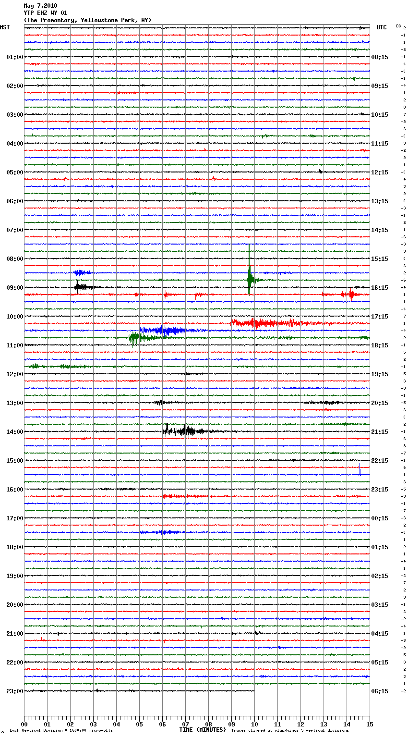The height and width of the screenshot is (737, 408).
Task: Click the '13:15' UTC time label
Action: click(380, 201)
